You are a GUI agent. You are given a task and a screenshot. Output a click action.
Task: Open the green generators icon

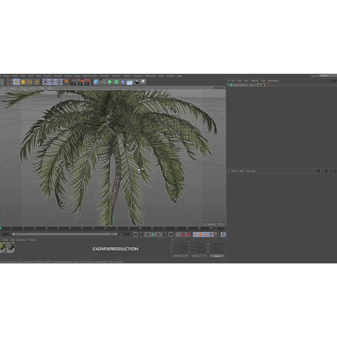[110, 82]
